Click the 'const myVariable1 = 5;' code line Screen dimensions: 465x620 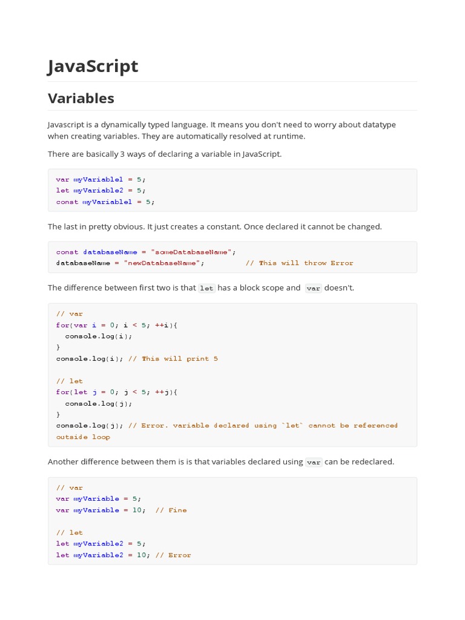105,202
